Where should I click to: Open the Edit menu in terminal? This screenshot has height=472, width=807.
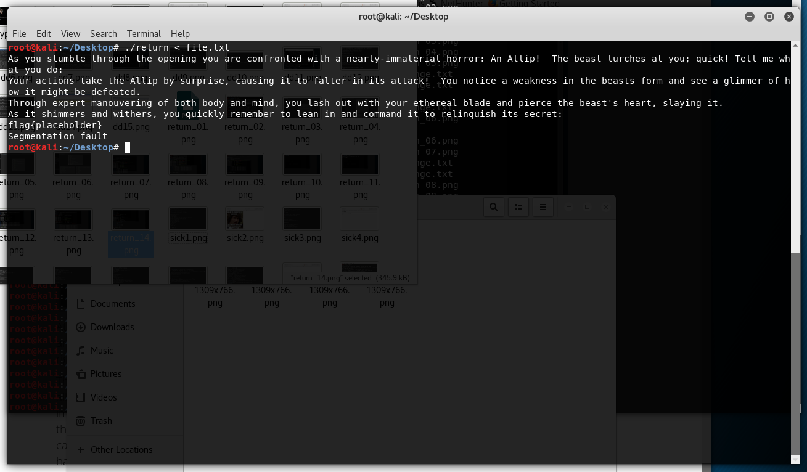[x=44, y=34]
